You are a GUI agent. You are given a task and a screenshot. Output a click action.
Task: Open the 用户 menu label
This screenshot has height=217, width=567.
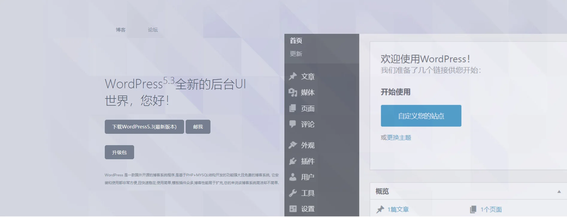(308, 177)
